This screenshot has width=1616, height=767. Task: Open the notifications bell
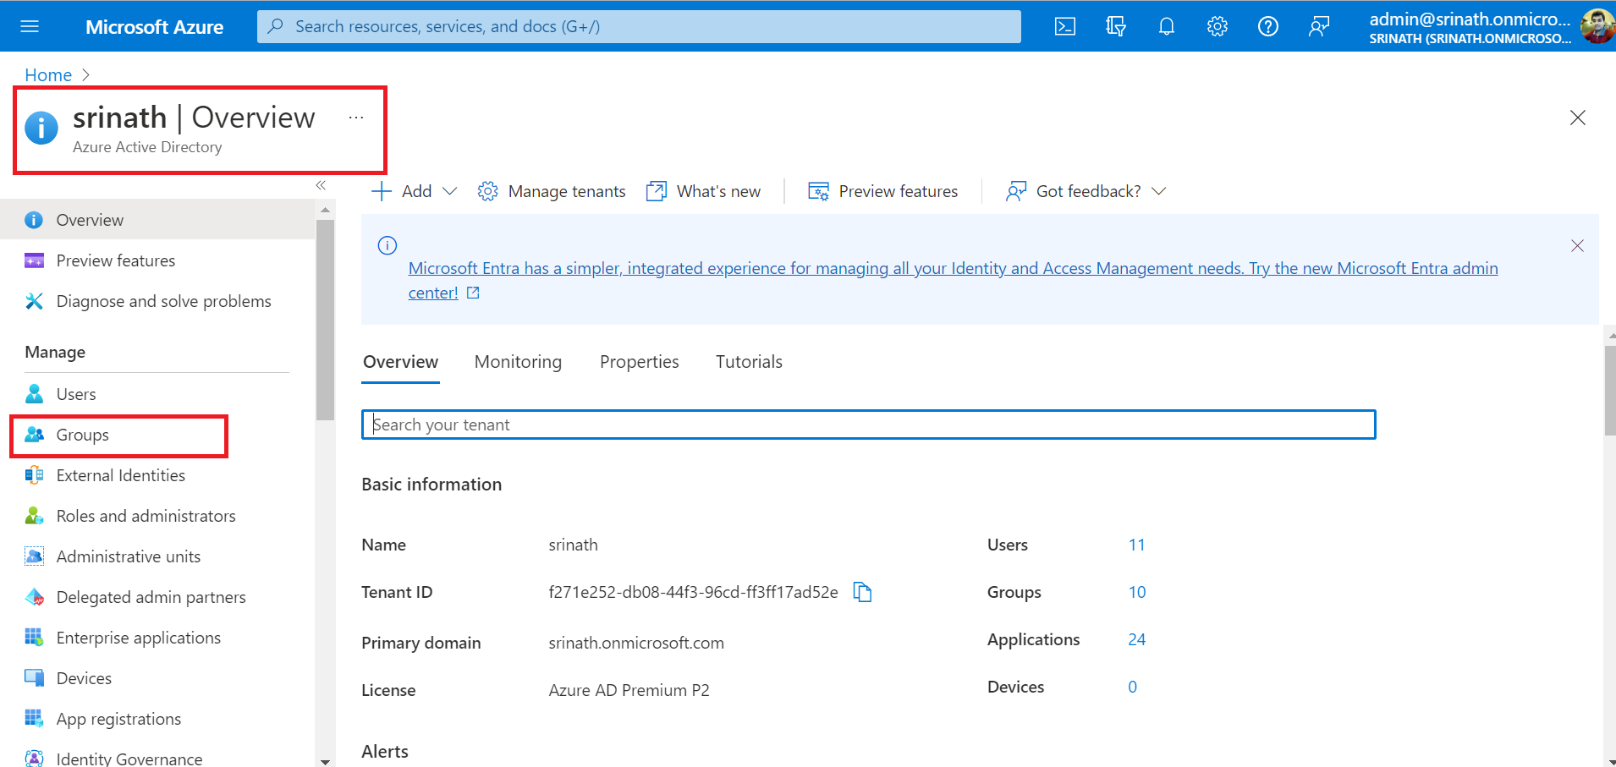pos(1166,26)
